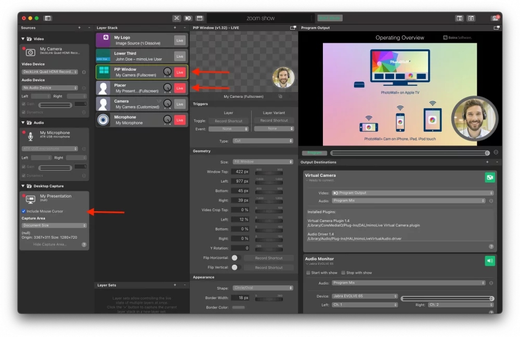Open the Document Size Capture Area dropdown

(55, 226)
